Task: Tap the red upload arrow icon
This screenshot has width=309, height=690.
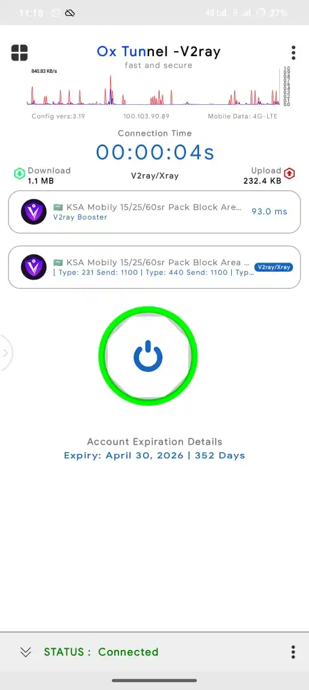Action: point(290,172)
